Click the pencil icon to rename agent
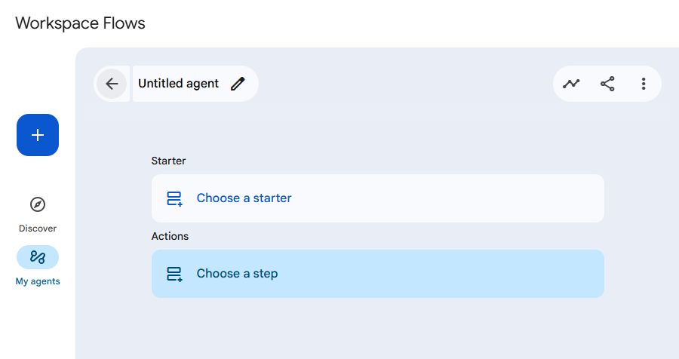Viewport: 679px width, 359px height. 238,84
